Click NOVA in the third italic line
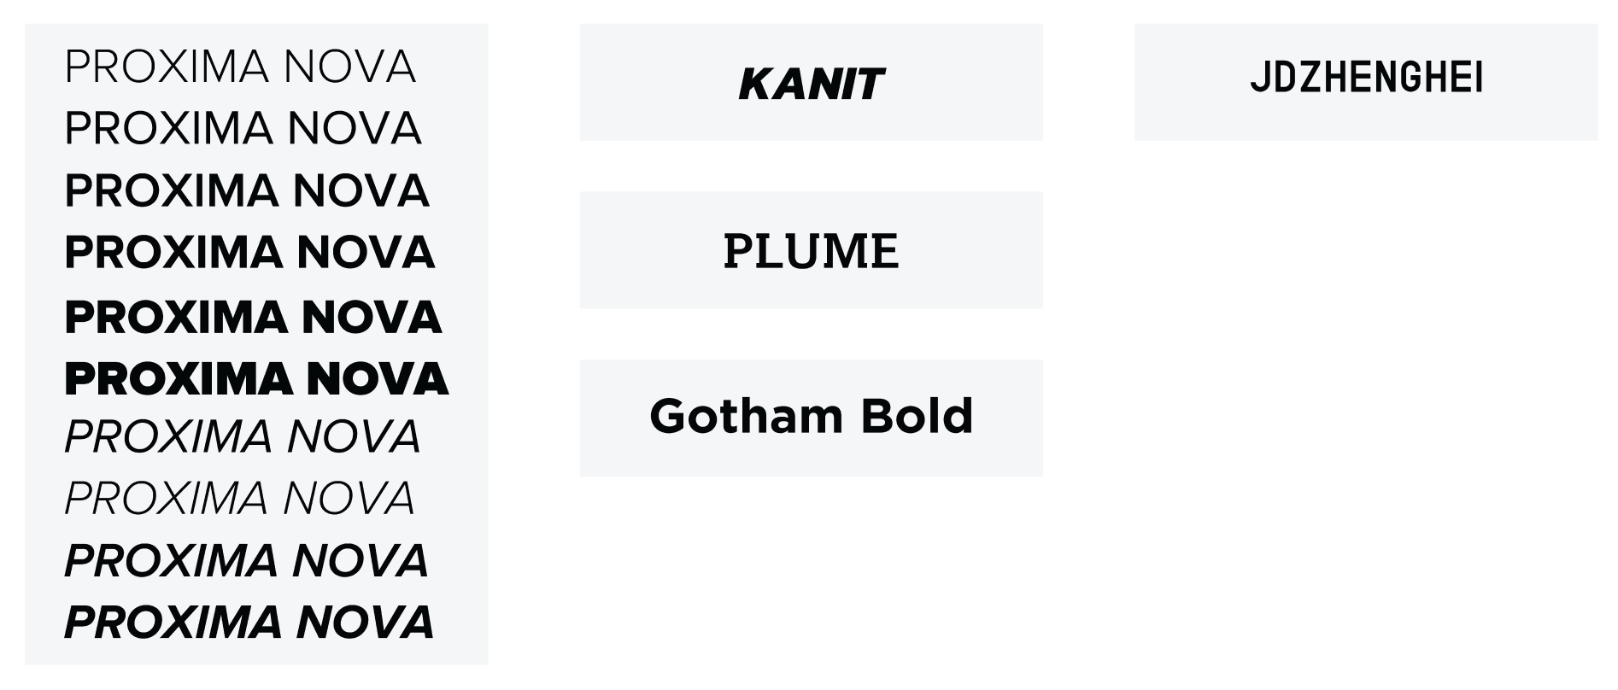This screenshot has width=1618, height=690. pyautogui.click(x=361, y=561)
